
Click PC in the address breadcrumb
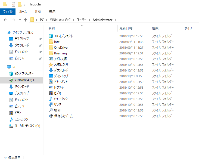(x=42, y=20)
